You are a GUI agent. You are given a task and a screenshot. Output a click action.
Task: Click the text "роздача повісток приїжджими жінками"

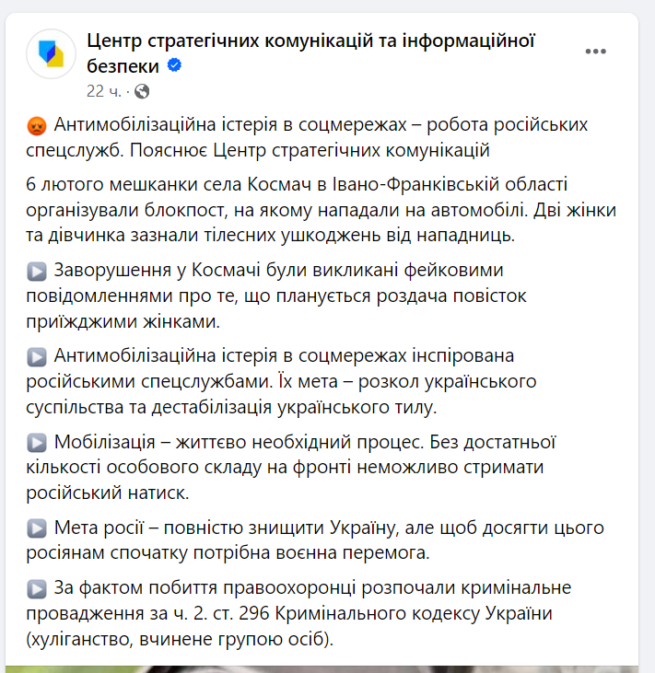pyautogui.click(x=276, y=308)
